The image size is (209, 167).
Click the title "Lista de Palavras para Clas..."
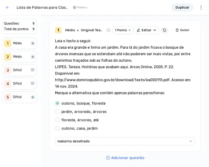pyautogui.click(x=42, y=7)
